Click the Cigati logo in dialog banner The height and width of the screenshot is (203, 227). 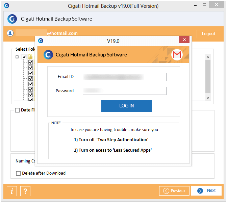click(48, 55)
